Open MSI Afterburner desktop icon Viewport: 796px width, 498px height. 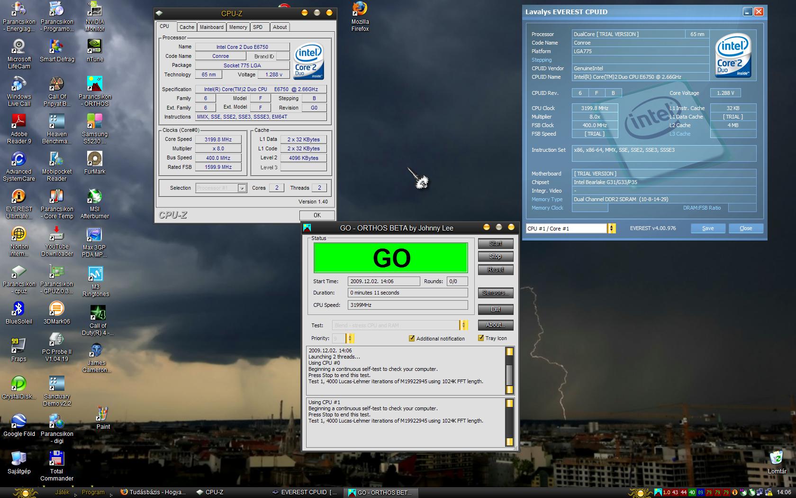point(95,203)
